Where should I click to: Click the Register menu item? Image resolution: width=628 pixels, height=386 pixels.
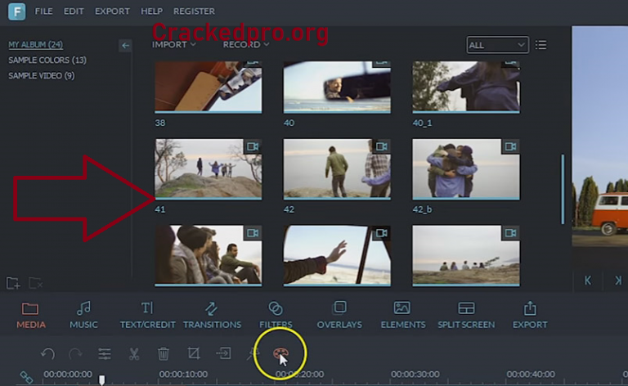[x=194, y=11]
